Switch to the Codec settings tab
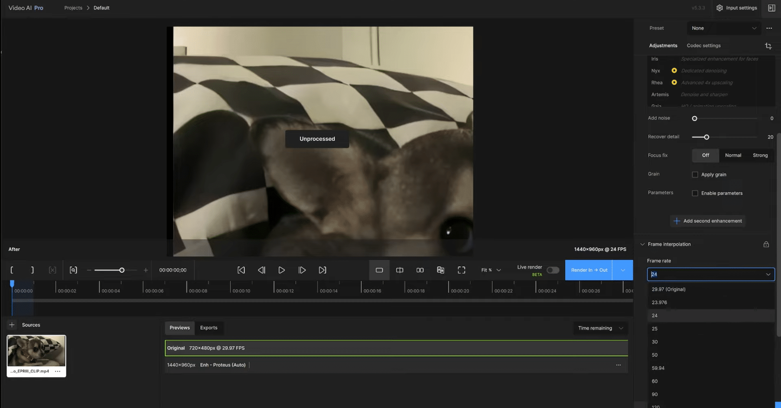This screenshot has height=408, width=781. (x=703, y=46)
